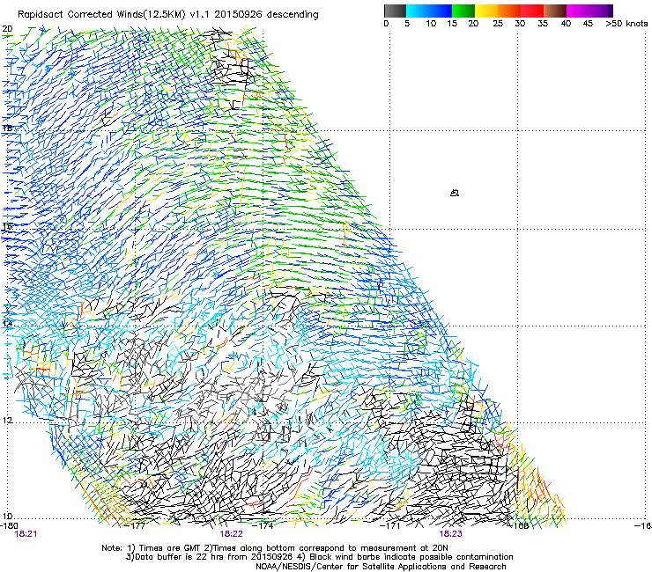Click the purple time stamp '18:23'
The image size is (652, 572).
pyautogui.click(x=451, y=534)
